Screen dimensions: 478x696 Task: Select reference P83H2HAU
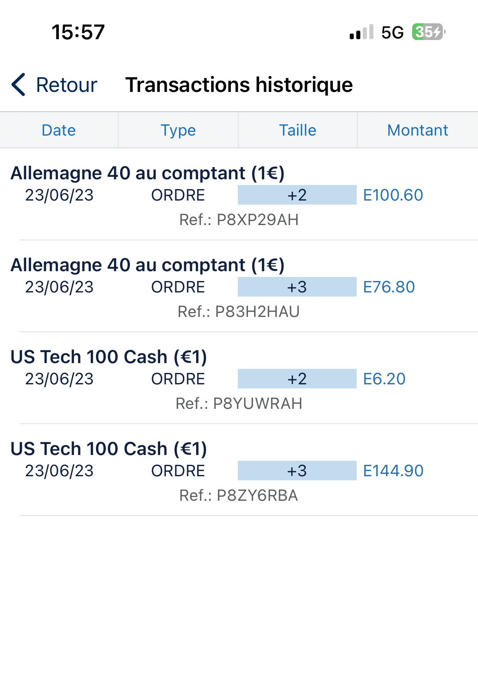[239, 312]
